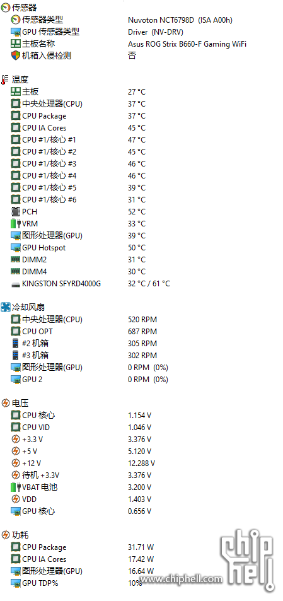Click the CPU IA Cores power label
Screen dimensions: 283x601
(44, 559)
